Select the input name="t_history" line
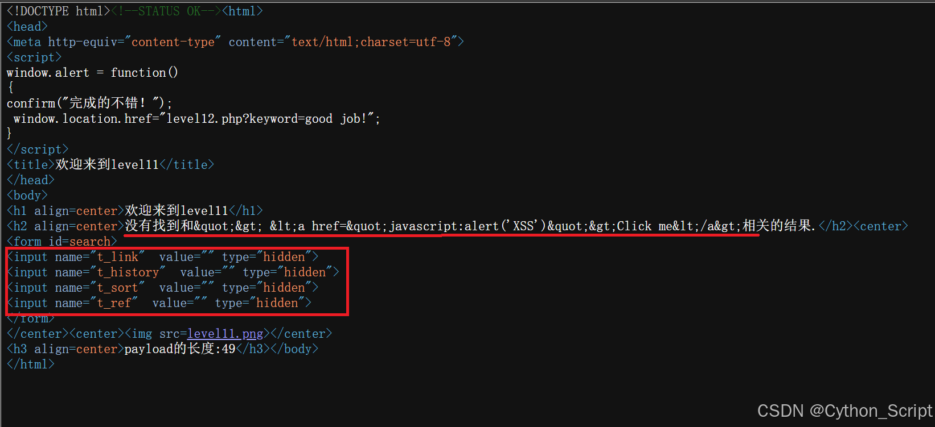 (x=173, y=272)
